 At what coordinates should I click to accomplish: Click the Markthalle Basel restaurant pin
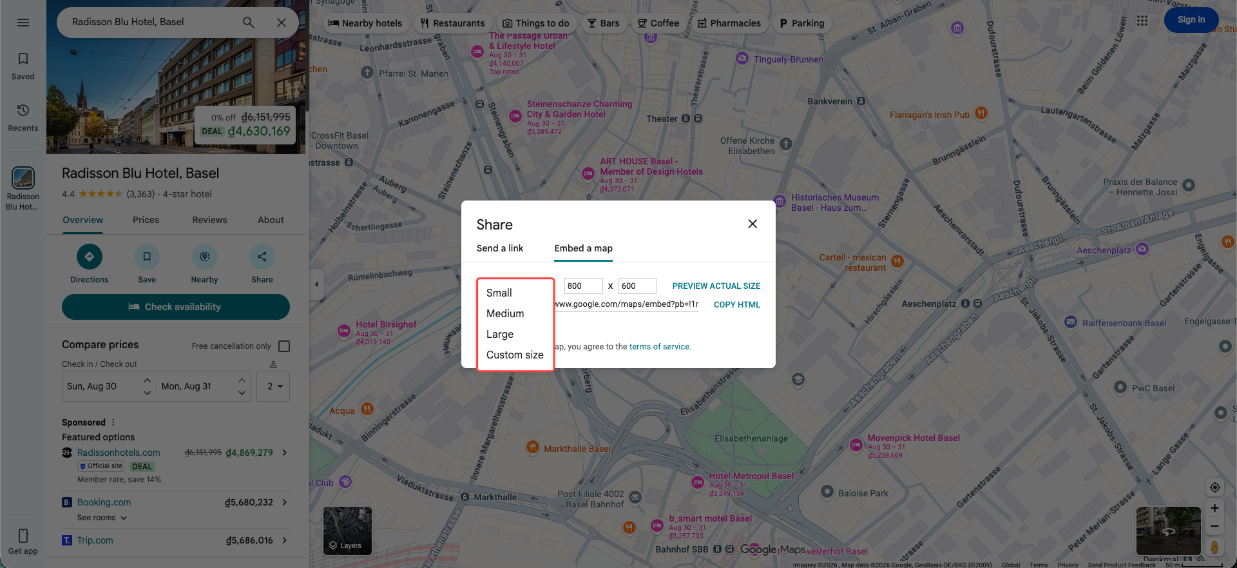[533, 447]
